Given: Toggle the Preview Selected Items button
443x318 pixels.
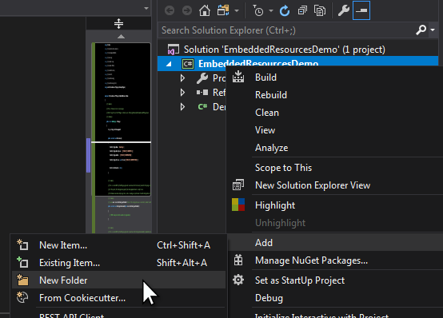Looking at the screenshot, I should (361, 10).
